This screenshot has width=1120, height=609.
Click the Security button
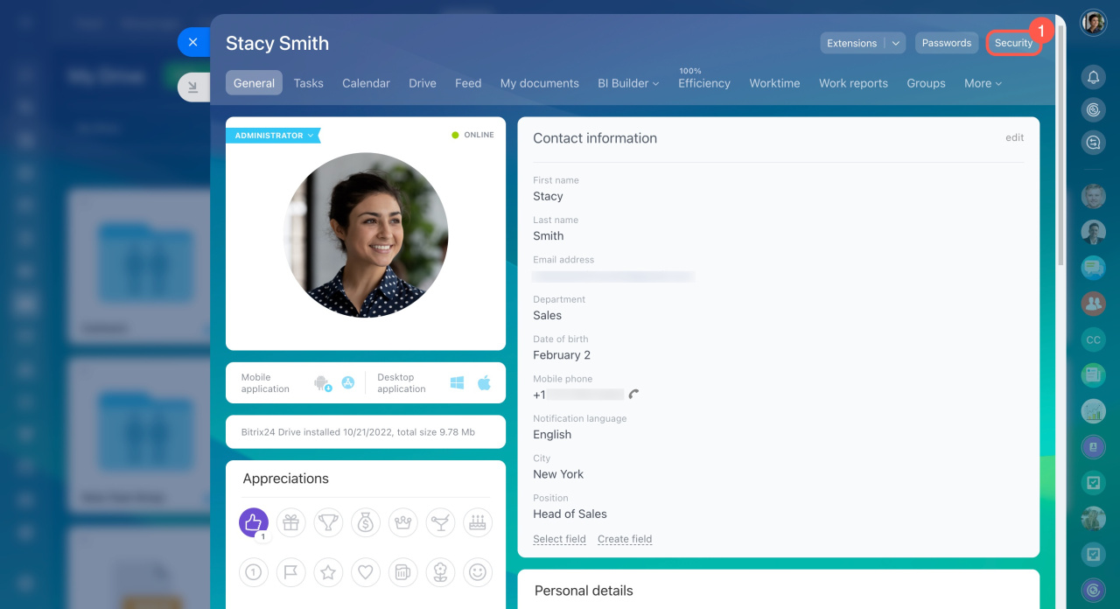pos(1013,43)
